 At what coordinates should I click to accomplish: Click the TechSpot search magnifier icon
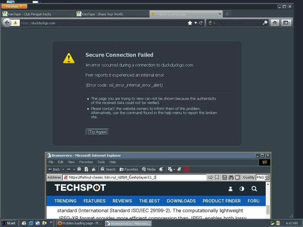[254, 189]
